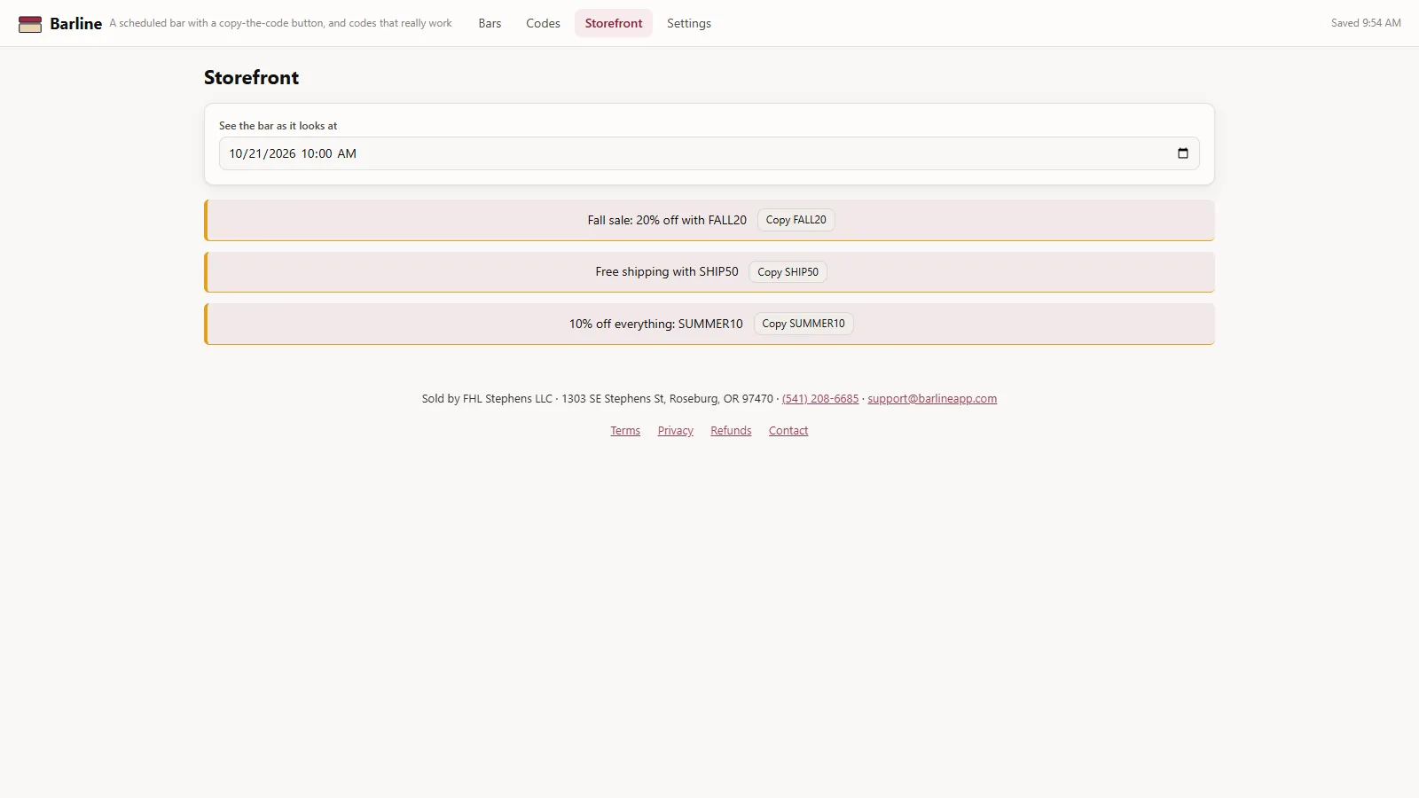Select the Storefront tab
The image size is (1419, 798).
click(x=614, y=23)
